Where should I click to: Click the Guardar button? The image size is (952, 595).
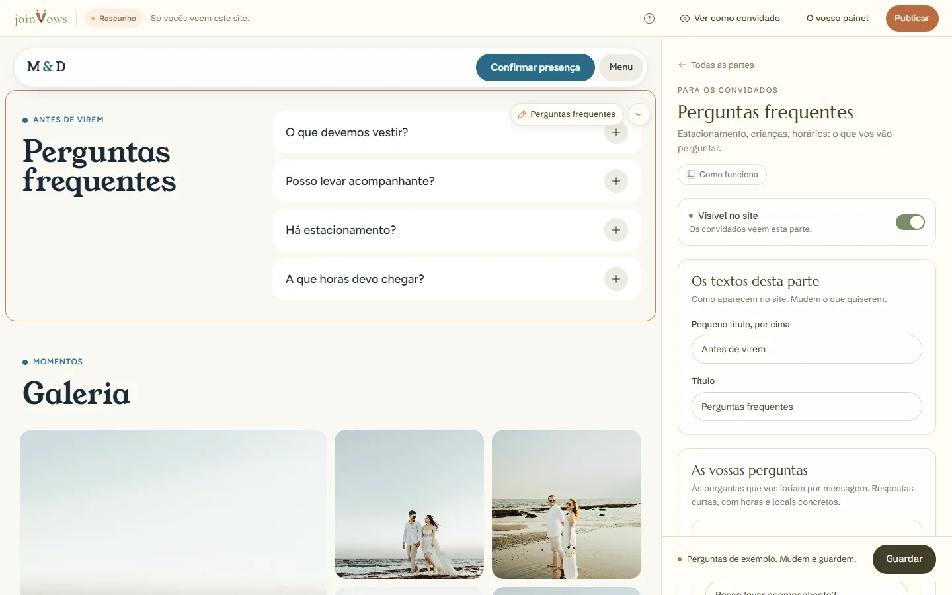904,559
